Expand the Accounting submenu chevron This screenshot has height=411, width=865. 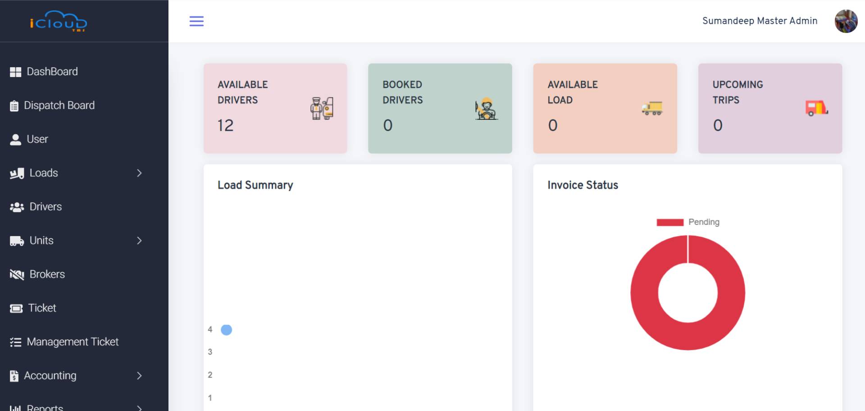(x=139, y=376)
